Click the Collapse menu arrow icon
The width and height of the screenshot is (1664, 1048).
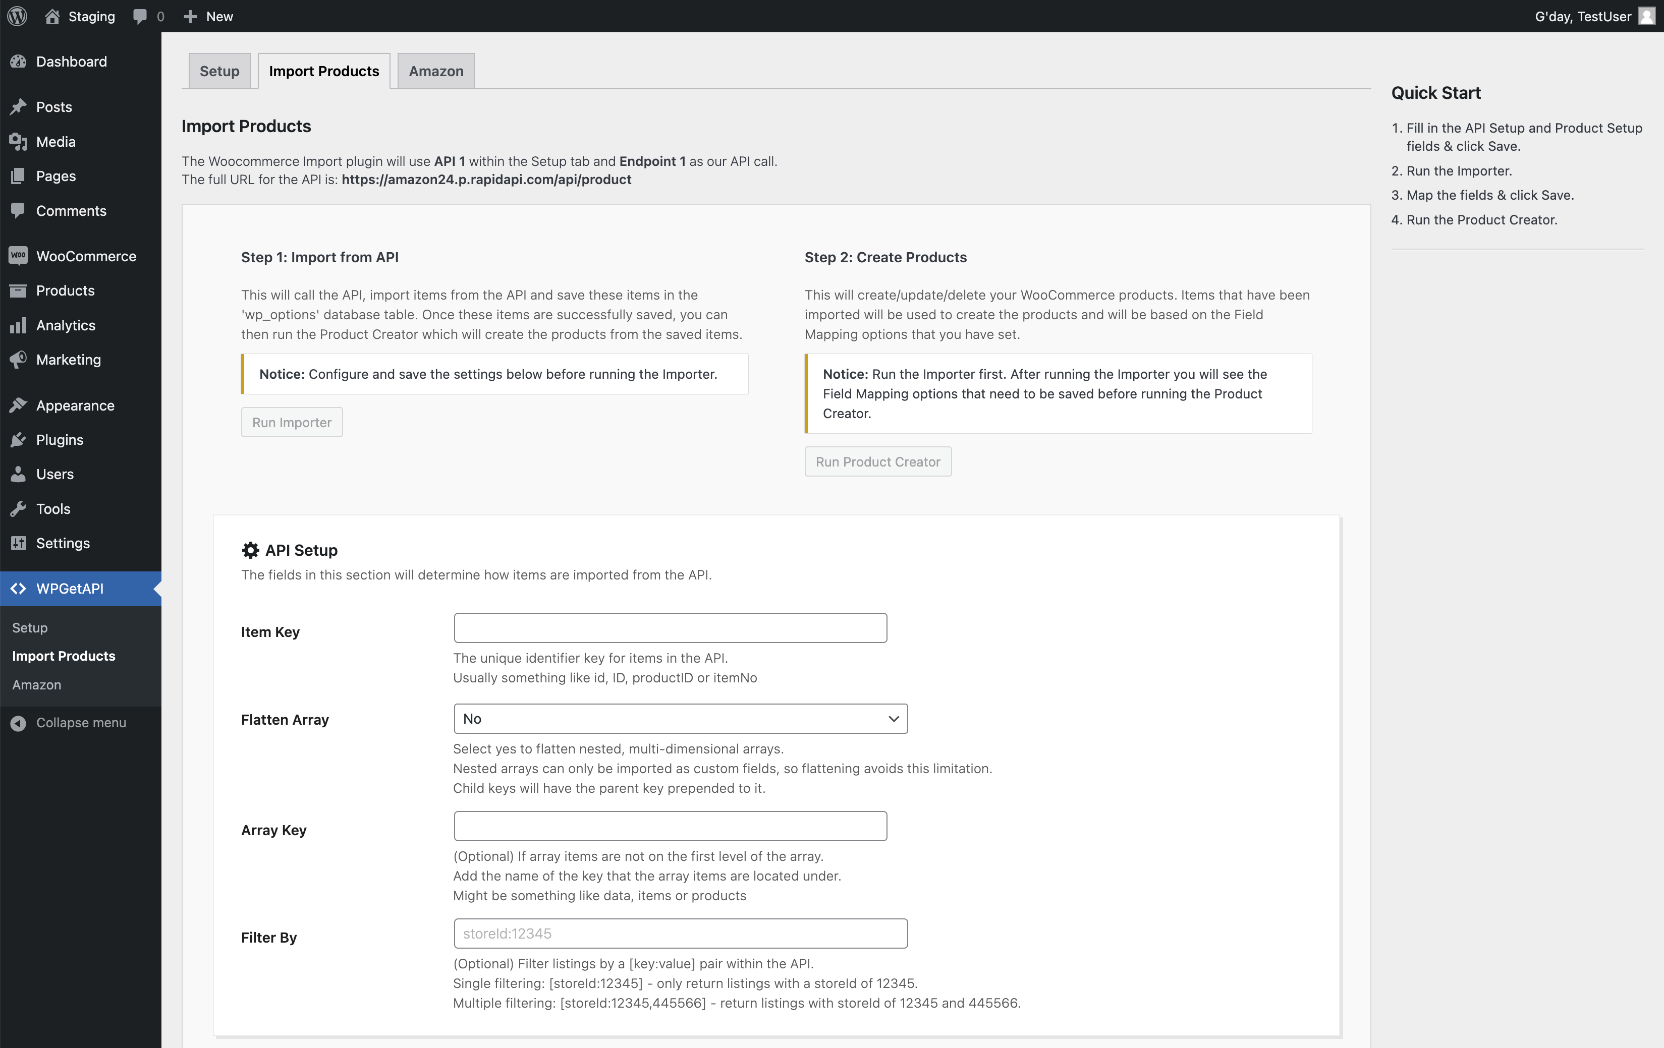pos(18,723)
